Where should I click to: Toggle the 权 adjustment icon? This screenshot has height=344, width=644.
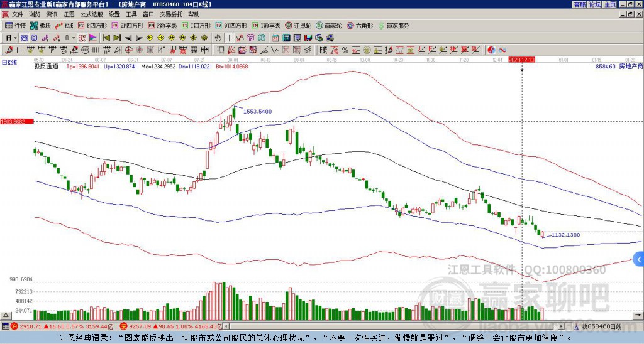pos(82,38)
